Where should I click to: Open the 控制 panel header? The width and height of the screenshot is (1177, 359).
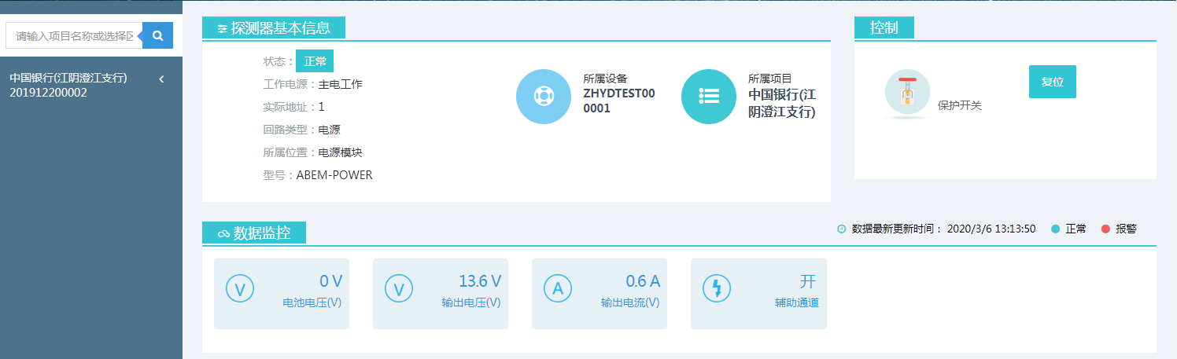tap(884, 28)
